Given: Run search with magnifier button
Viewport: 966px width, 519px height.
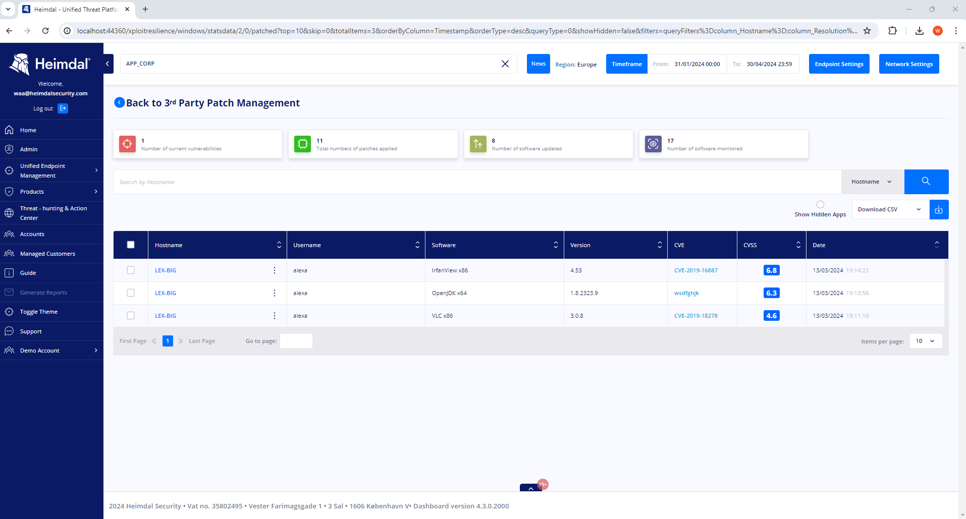Looking at the screenshot, I should (x=926, y=182).
